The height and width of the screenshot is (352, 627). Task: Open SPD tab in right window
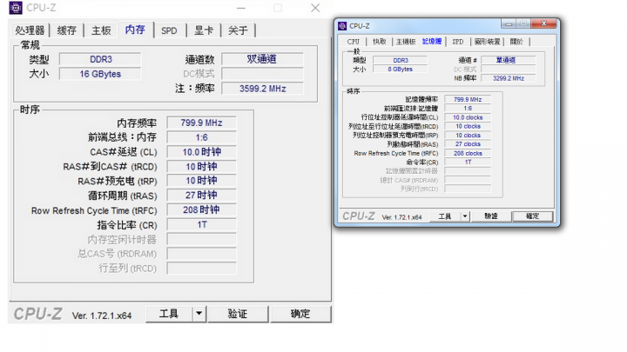click(458, 42)
